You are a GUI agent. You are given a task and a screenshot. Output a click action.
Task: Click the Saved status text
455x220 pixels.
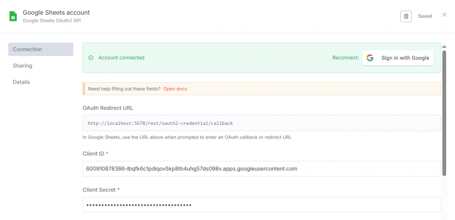(x=425, y=16)
